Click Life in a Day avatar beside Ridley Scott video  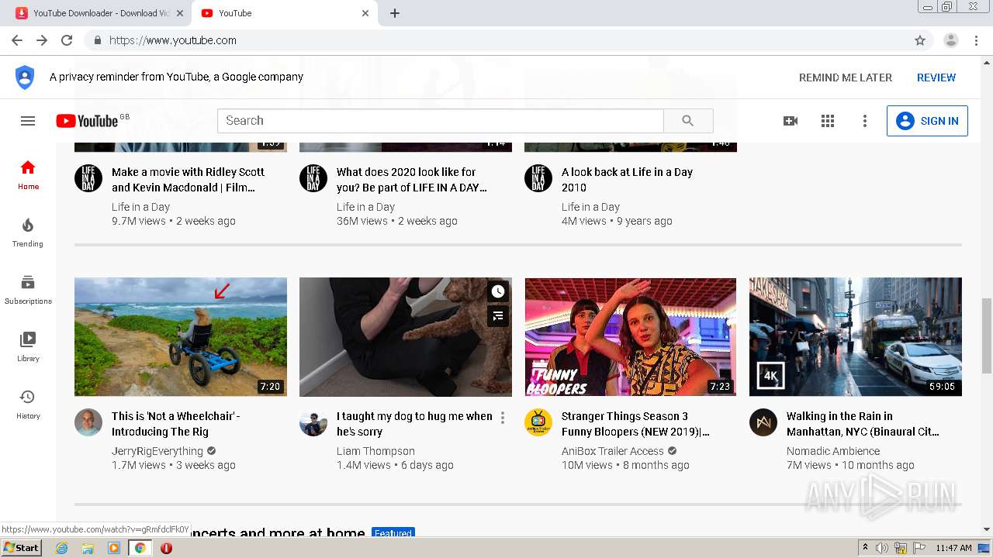pos(88,178)
